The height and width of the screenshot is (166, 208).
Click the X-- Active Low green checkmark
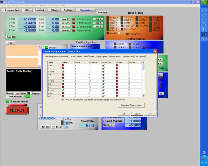[103, 68]
